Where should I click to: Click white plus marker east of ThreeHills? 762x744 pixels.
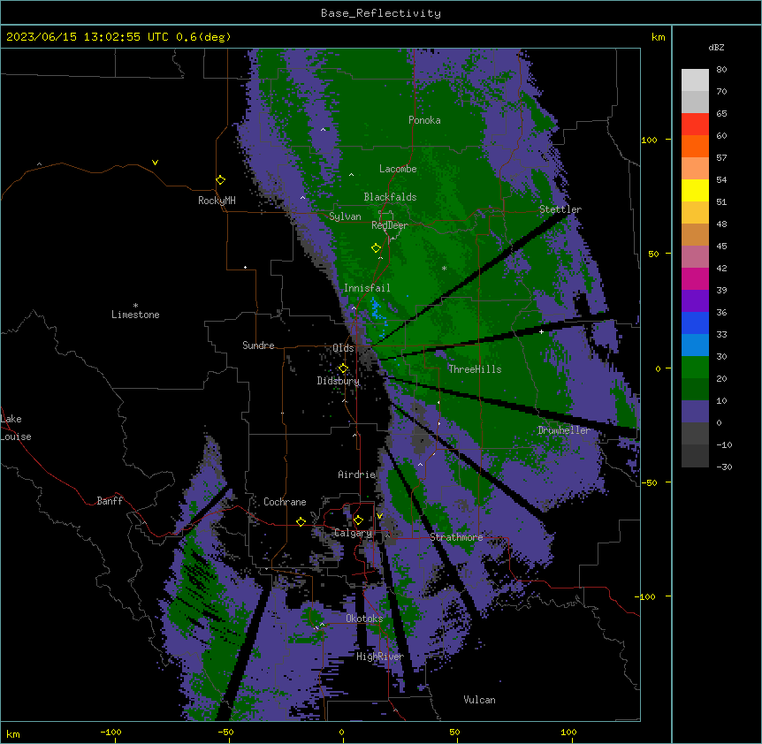click(x=541, y=331)
